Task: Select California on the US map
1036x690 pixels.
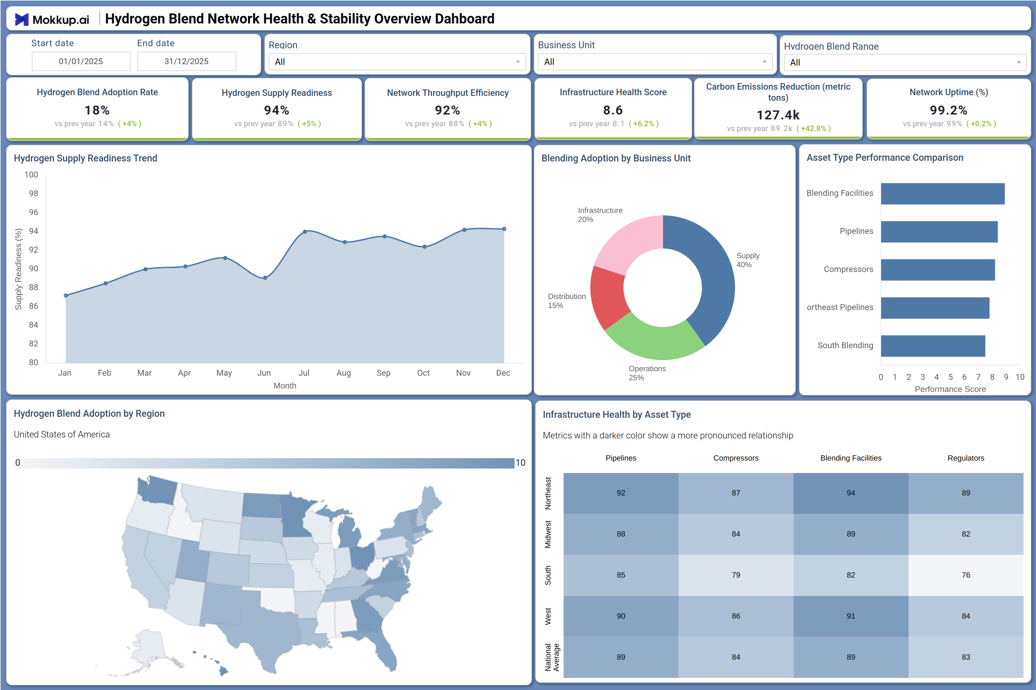Action: pyautogui.click(x=141, y=568)
